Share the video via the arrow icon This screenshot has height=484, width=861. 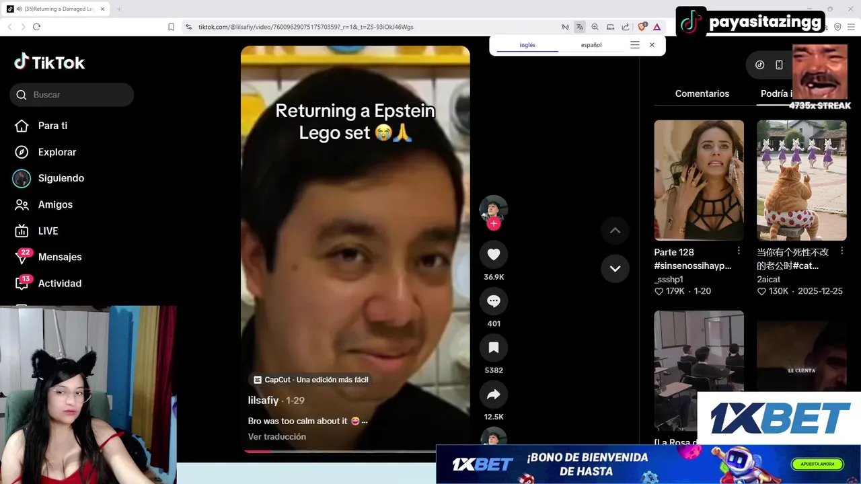click(x=493, y=395)
